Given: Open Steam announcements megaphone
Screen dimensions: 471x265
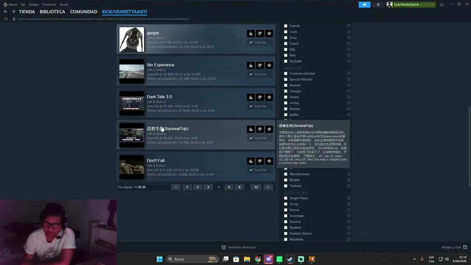Looking at the screenshot, I should [x=364, y=4].
